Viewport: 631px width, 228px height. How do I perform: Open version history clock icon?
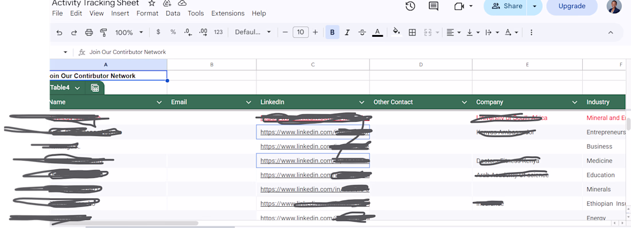[410, 6]
